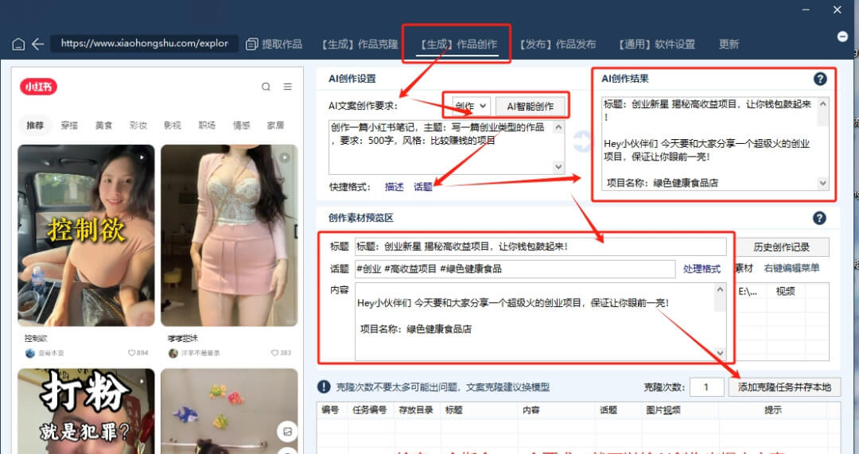859x454 pixels.
Task: Select the 穿搭 category
Action: pyautogui.click(x=69, y=126)
